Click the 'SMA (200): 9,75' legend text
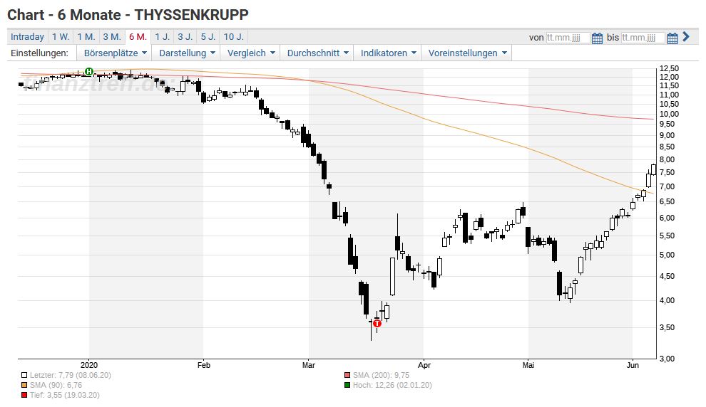Image resolution: width=706 pixels, height=407 pixels. click(x=381, y=375)
